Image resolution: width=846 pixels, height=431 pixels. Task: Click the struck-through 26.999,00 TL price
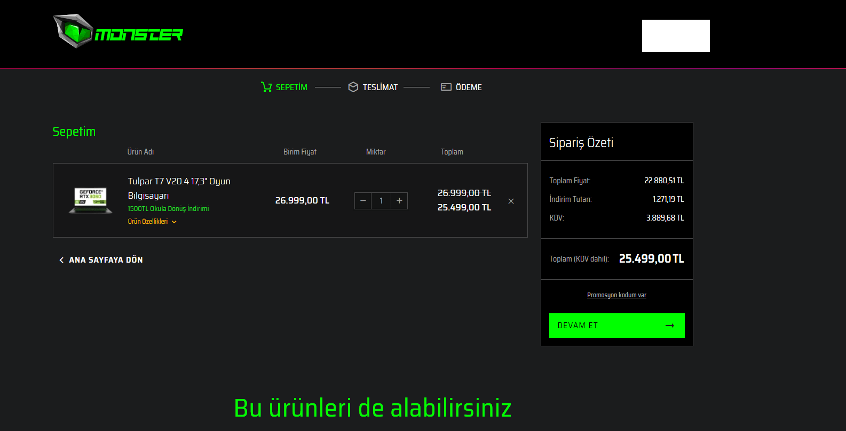pyautogui.click(x=464, y=193)
